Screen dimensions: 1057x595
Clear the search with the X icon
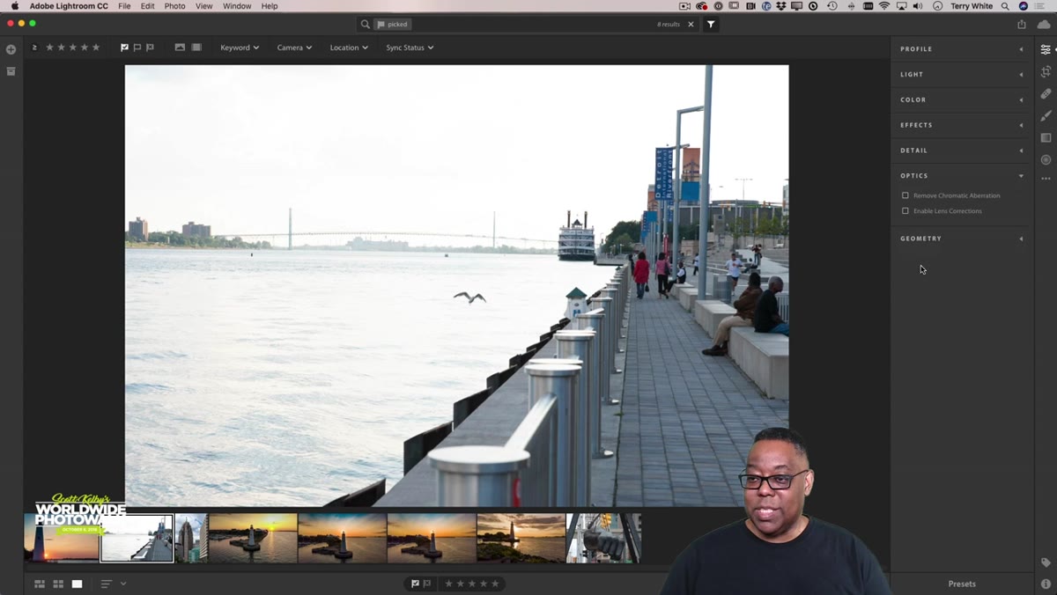[691, 25]
